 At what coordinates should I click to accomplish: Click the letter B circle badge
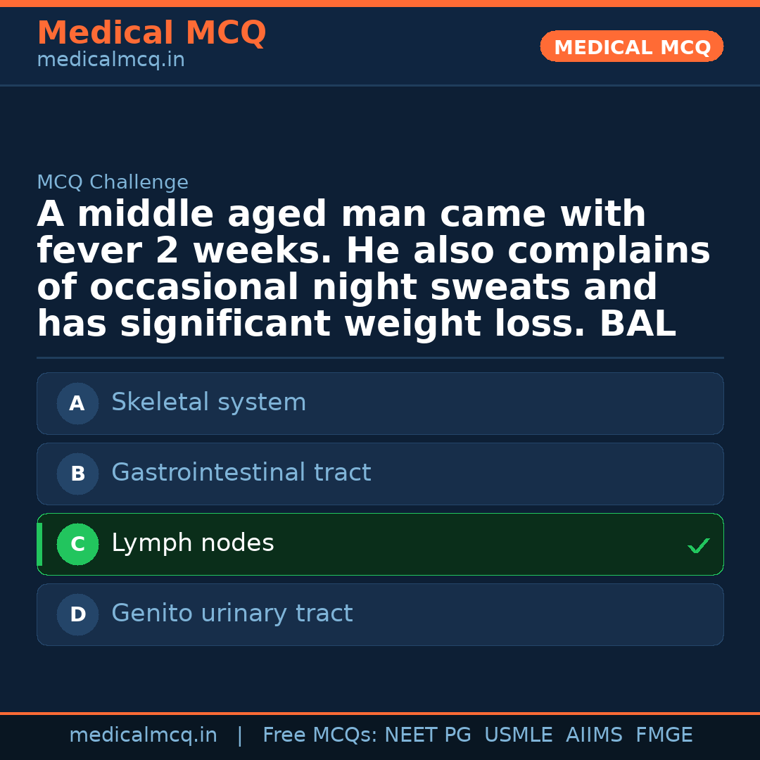(x=77, y=474)
